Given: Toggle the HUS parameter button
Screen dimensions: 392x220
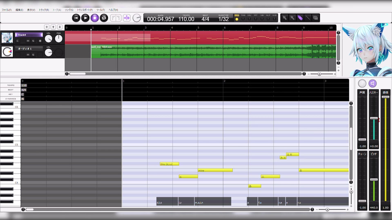Looking at the screenshot, I should [x=274, y=19].
